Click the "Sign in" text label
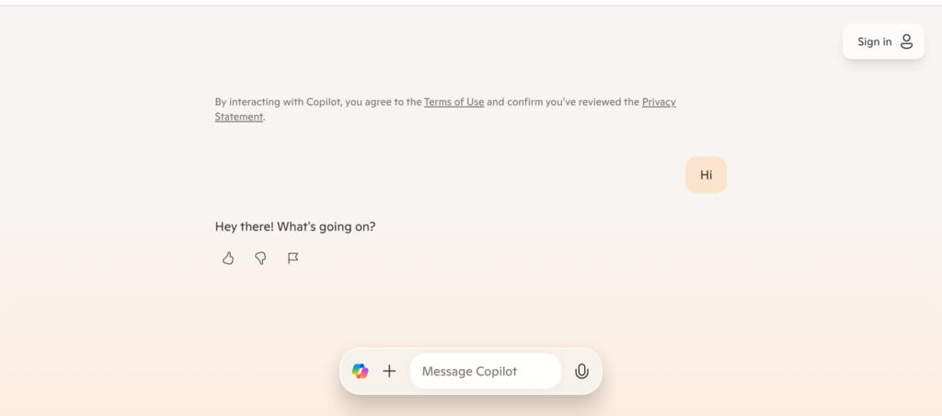Viewport: 942px width, 416px height. tap(874, 41)
